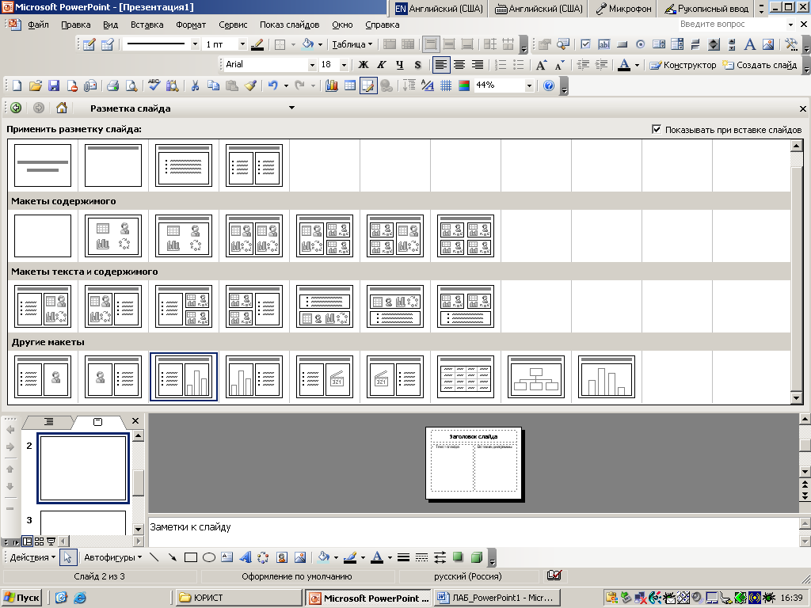Draw a rectangle shape tool
This screenshot has height=608, width=811.
point(191,557)
